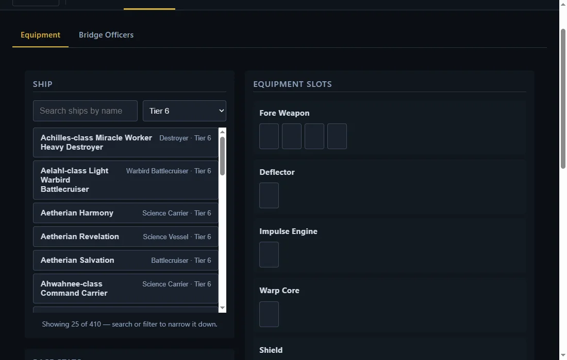Image resolution: width=567 pixels, height=360 pixels.
Task: Click the ship list scroll up arrow
Action: [222, 132]
